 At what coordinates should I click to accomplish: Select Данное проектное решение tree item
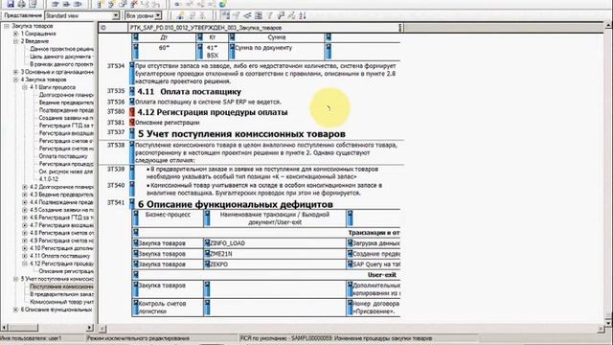point(61,49)
